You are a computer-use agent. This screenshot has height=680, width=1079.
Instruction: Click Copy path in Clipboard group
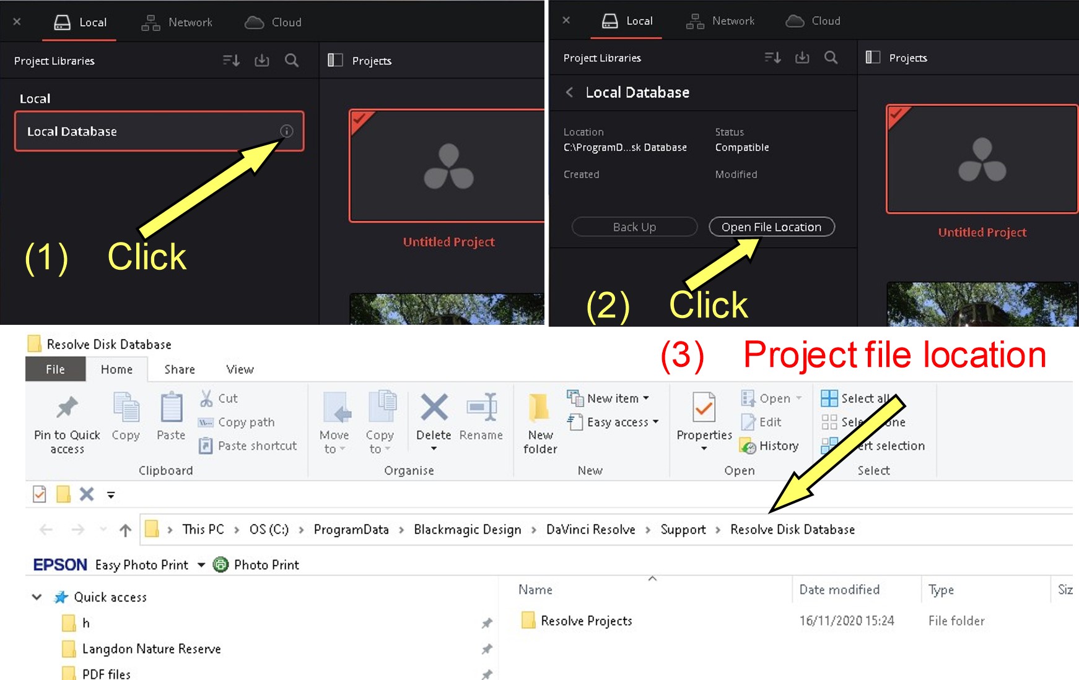237,422
